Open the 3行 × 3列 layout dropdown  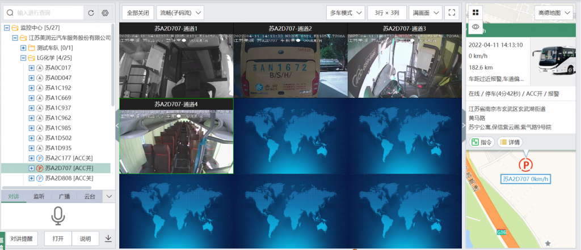tap(386, 12)
